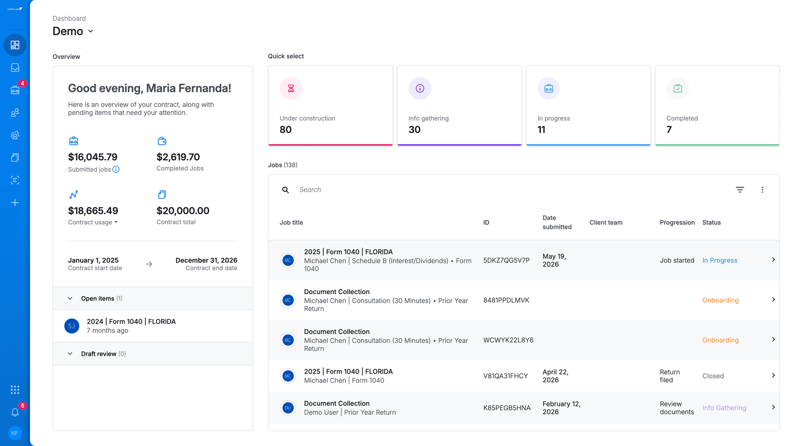Click the Review documents progression text
The image size is (802, 446).
click(x=677, y=408)
